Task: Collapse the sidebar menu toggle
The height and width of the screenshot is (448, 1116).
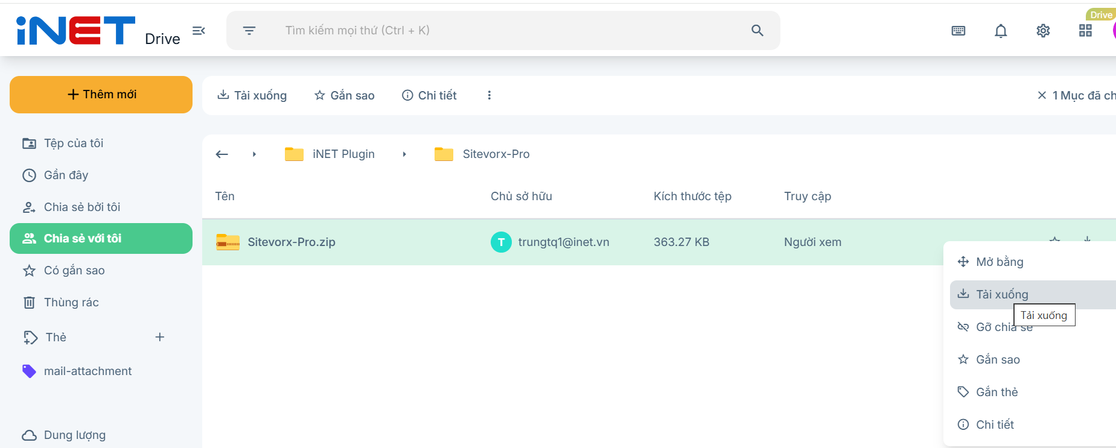Action: click(199, 31)
